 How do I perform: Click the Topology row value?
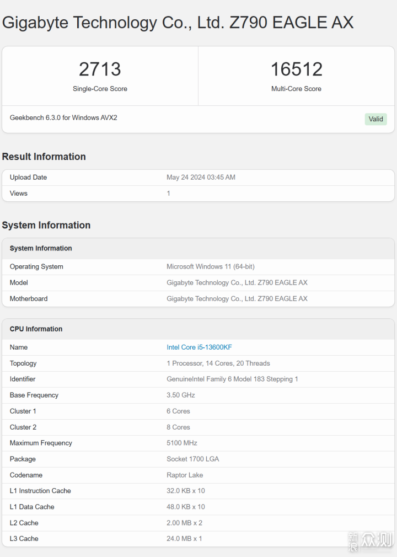point(218,363)
